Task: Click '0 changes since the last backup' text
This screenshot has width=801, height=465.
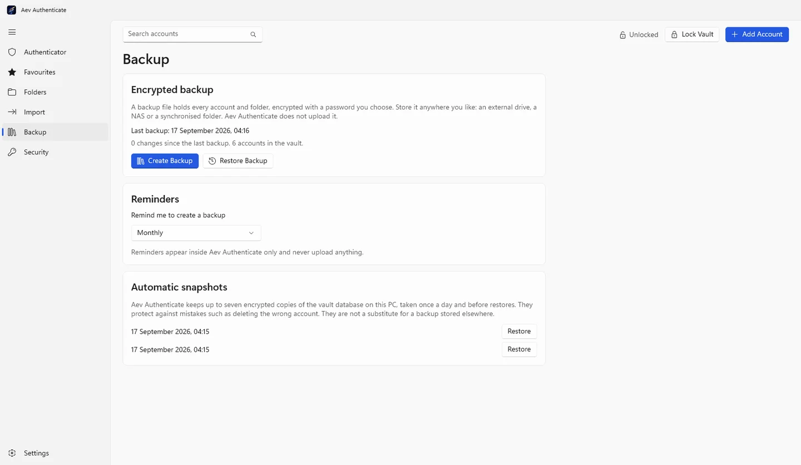Action: [x=180, y=143]
